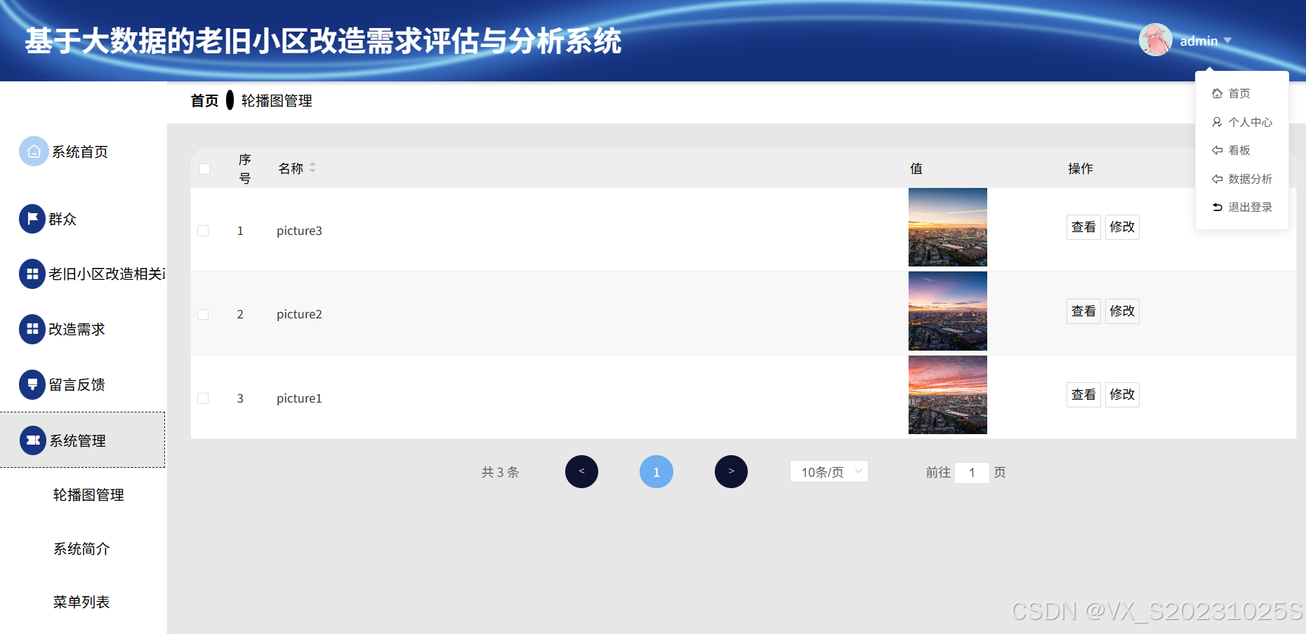The height and width of the screenshot is (634, 1306).
Task: Click the grid icon beside 改造需求
Action: (x=32, y=329)
